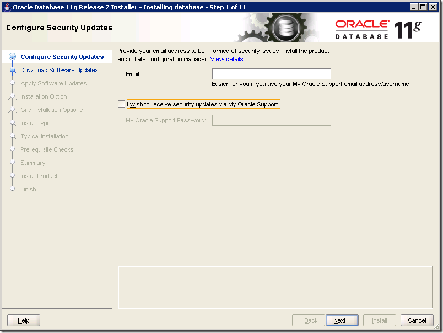443x333 pixels.
Task: Click the Configure Security Updates step marker icon
Action: [x=12, y=57]
